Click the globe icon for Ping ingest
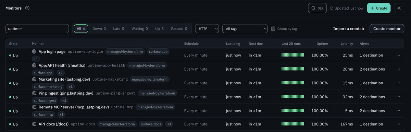 pos(34,93)
